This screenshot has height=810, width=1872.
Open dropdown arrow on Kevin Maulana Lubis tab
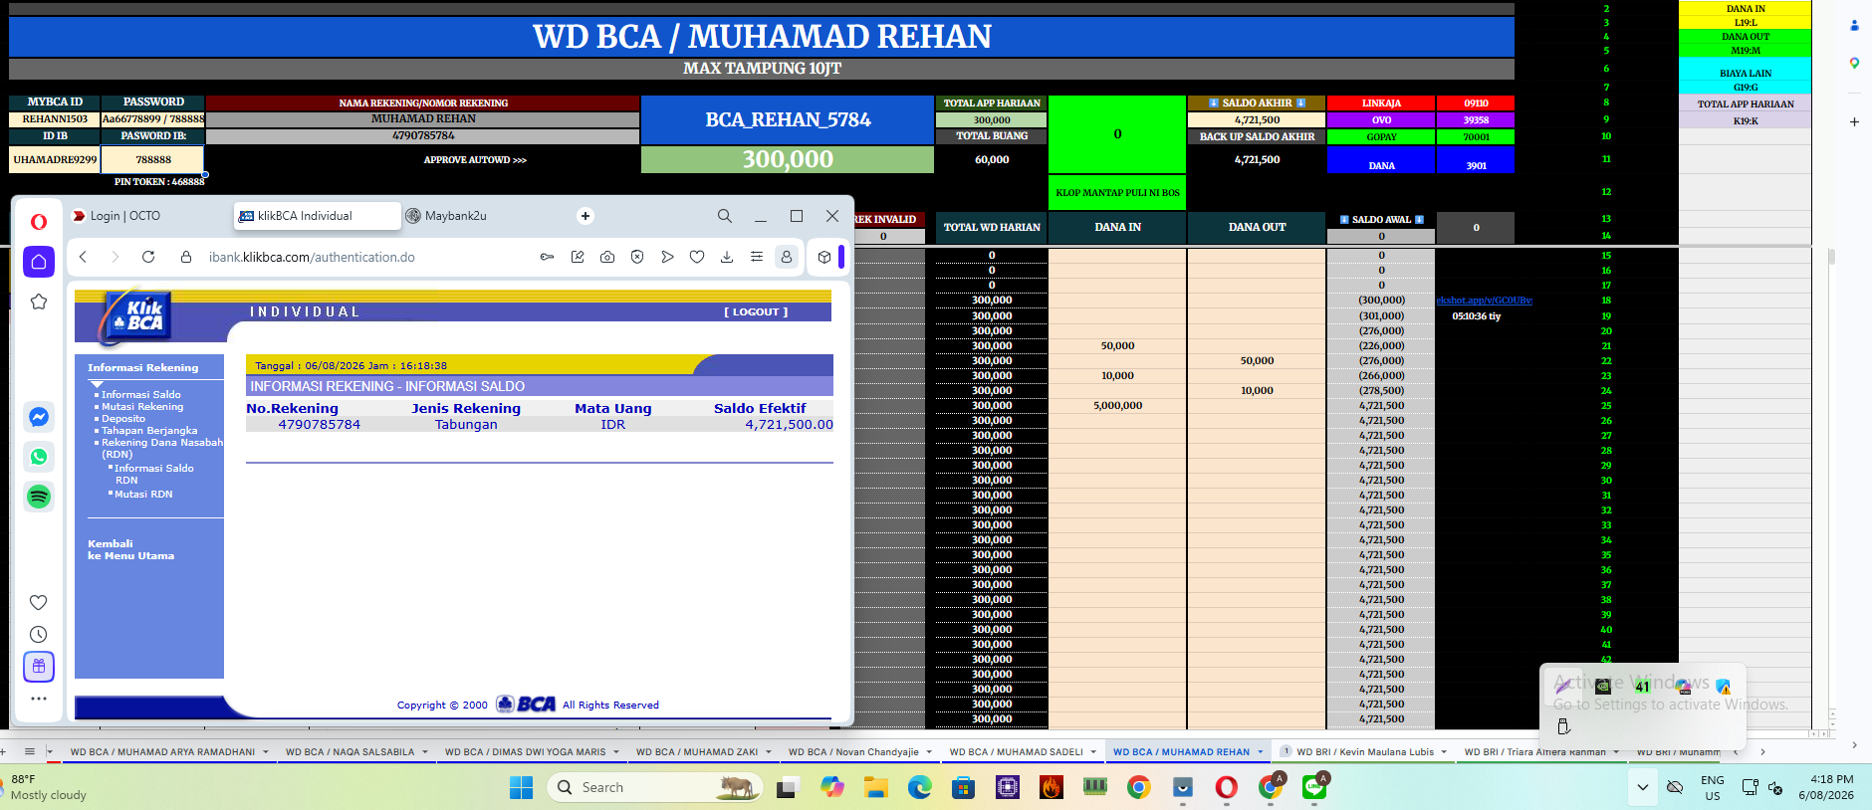1445,752
